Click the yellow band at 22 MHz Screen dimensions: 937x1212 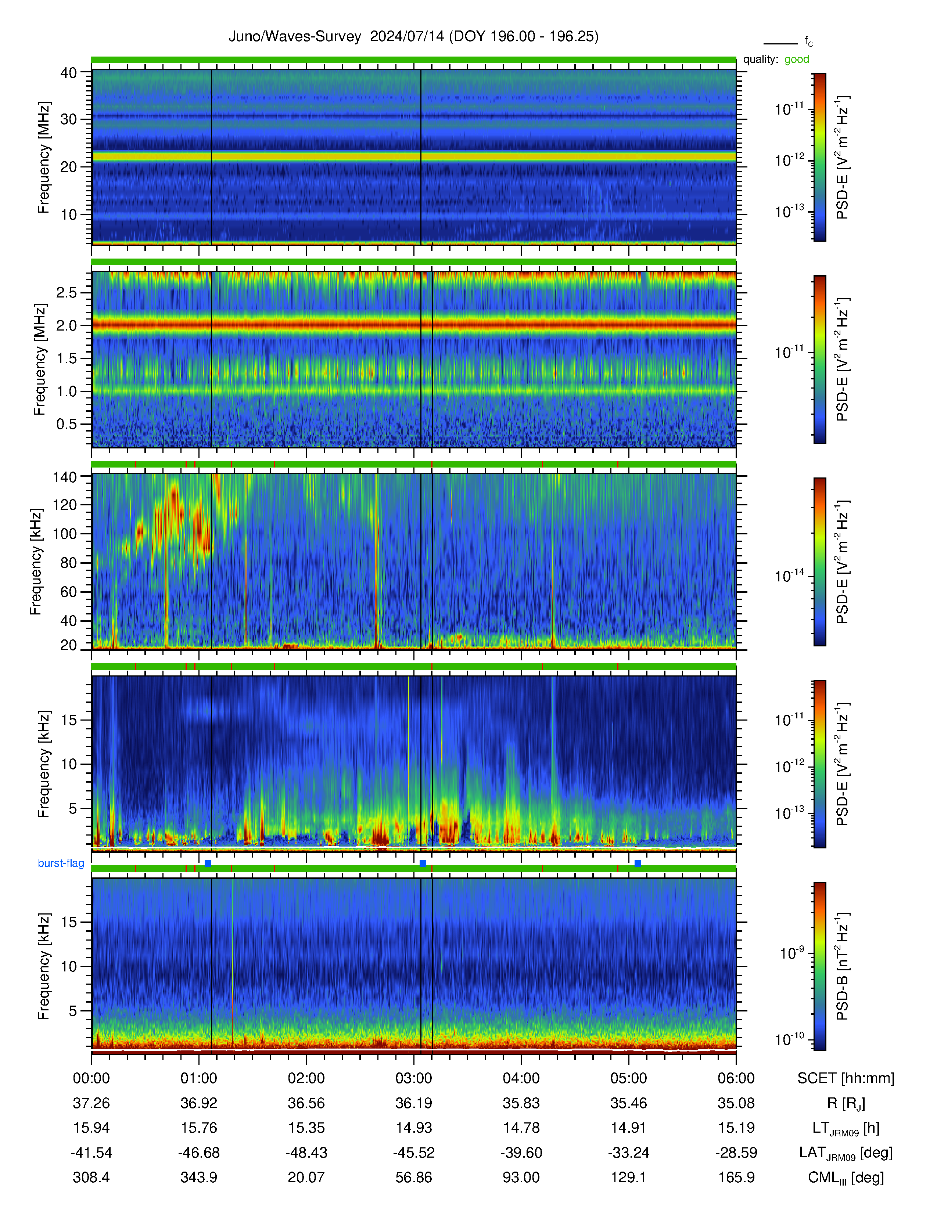413,156
